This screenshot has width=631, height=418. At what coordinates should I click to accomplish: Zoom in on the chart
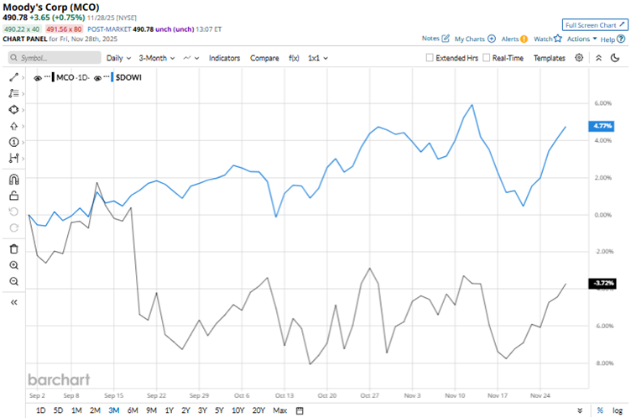coord(13,265)
